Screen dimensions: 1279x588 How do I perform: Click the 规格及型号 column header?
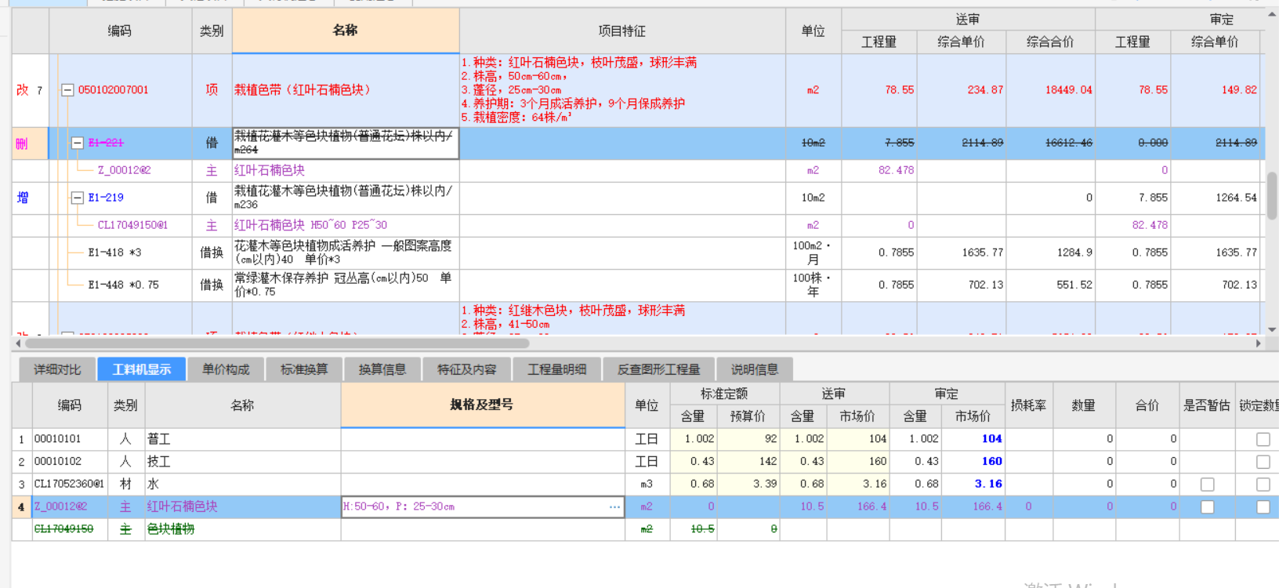482,405
